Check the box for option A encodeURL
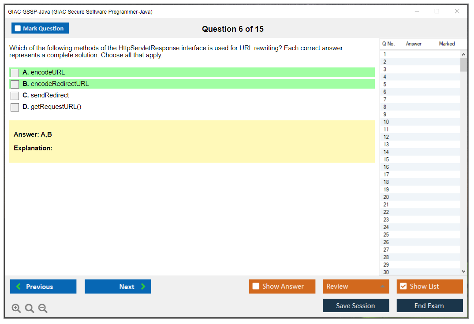474x324 pixels. pyautogui.click(x=15, y=73)
